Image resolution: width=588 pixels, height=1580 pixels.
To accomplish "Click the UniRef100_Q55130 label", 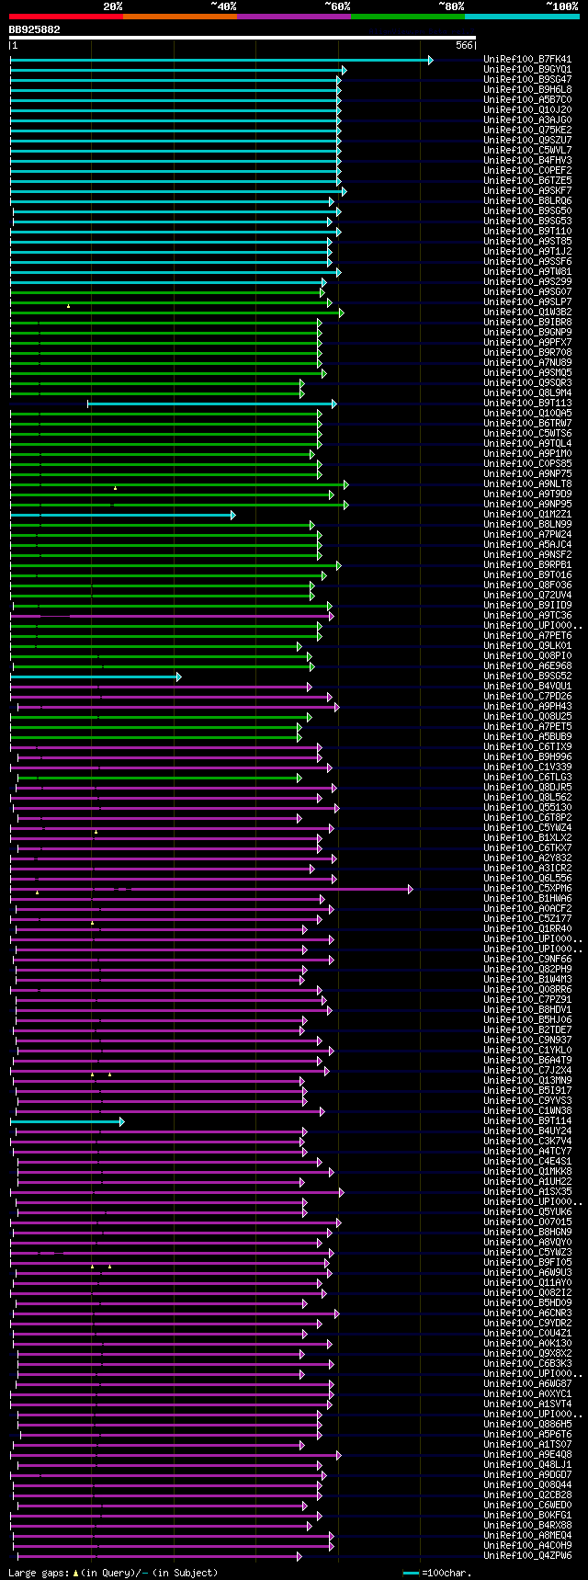I will pos(527,807).
